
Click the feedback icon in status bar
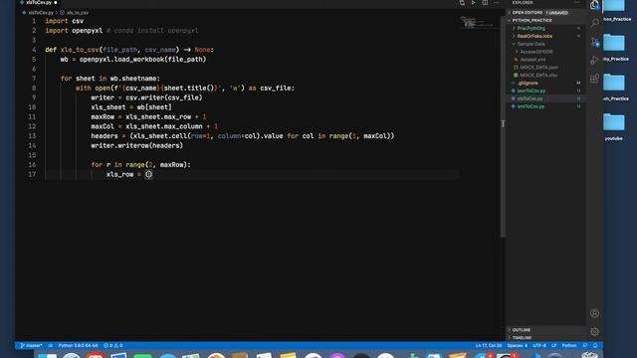[x=584, y=345]
